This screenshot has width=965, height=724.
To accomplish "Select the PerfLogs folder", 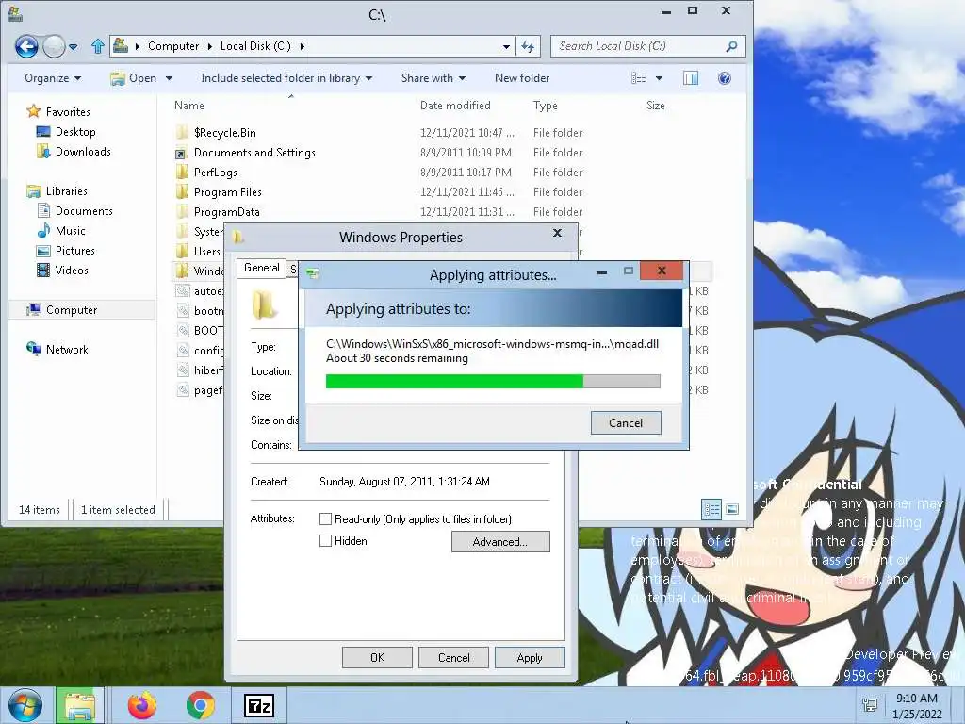I will tap(206, 172).
